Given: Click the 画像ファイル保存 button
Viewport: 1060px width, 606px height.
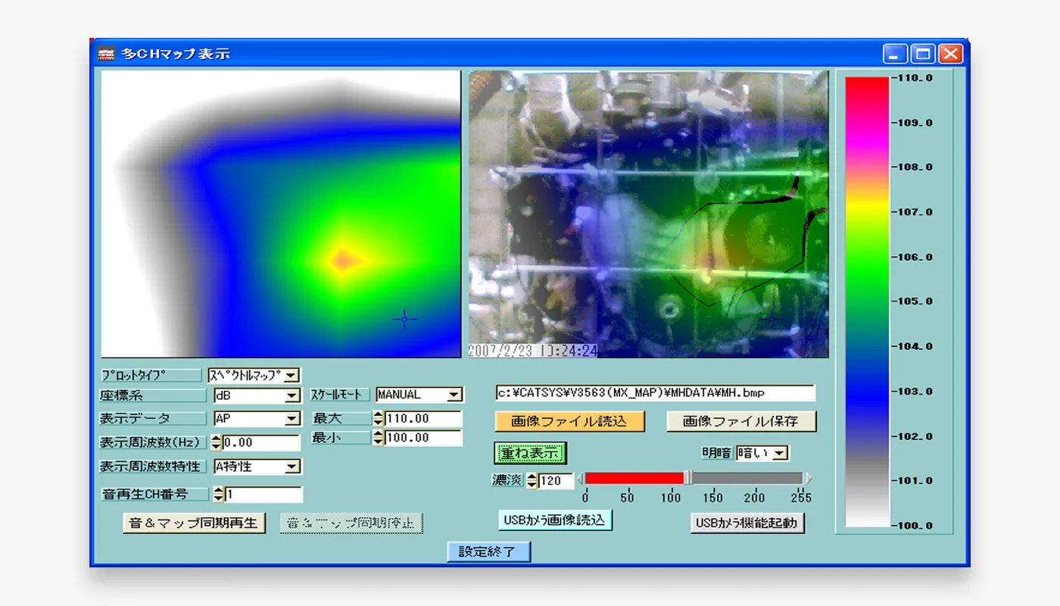Looking at the screenshot, I should [741, 421].
